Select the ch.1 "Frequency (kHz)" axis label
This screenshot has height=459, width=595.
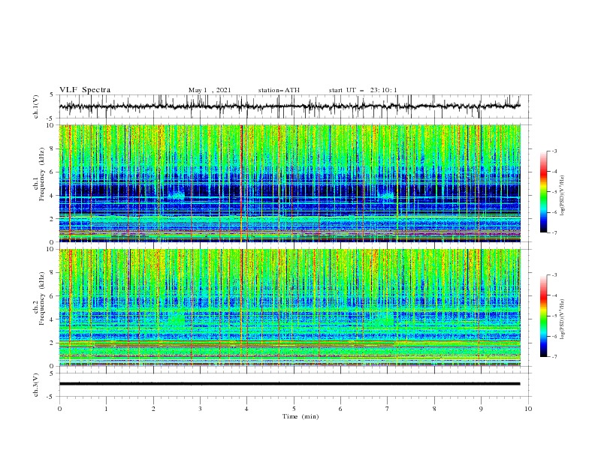tap(41, 174)
